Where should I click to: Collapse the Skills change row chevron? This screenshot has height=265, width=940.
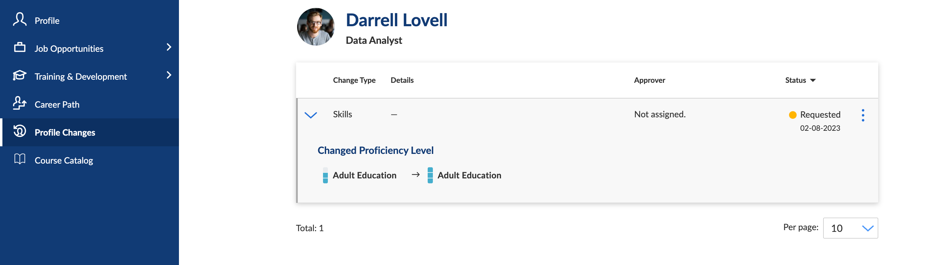311,115
